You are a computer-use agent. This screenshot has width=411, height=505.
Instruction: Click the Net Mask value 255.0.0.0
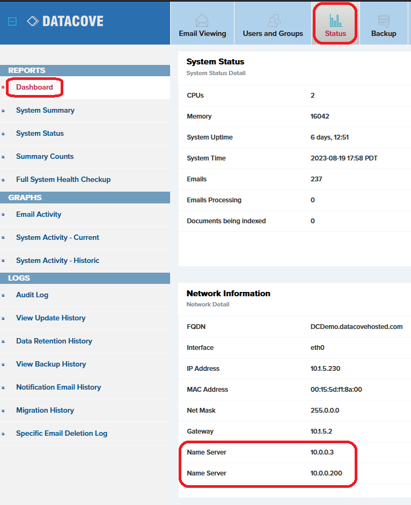click(x=325, y=411)
